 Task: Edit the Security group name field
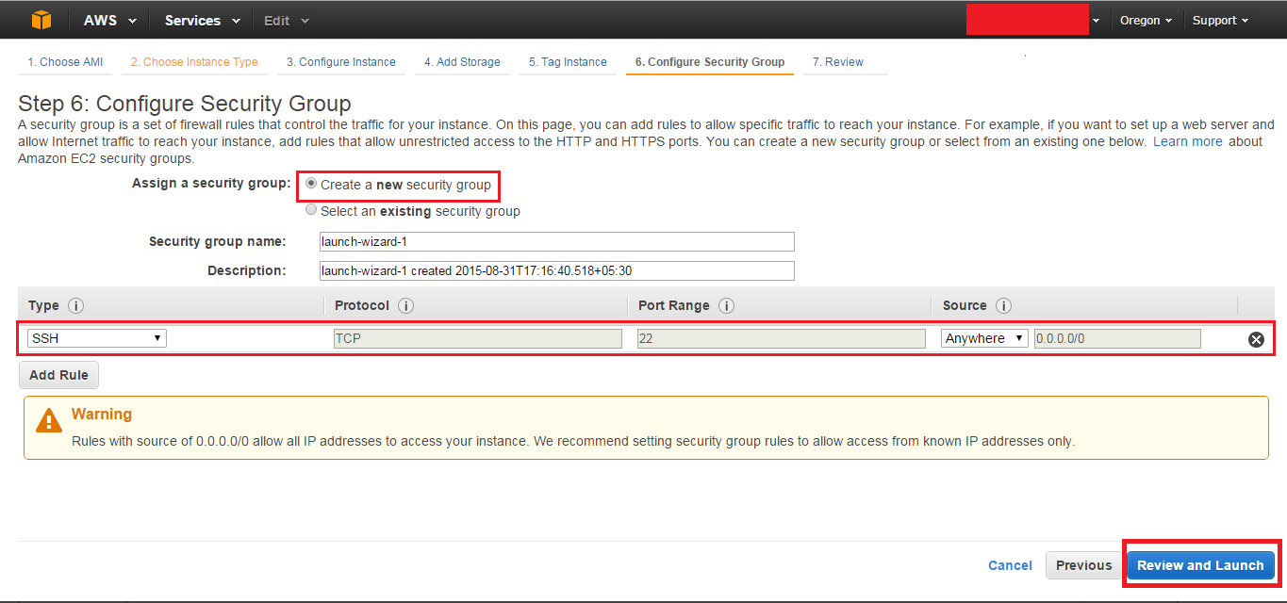(556, 241)
